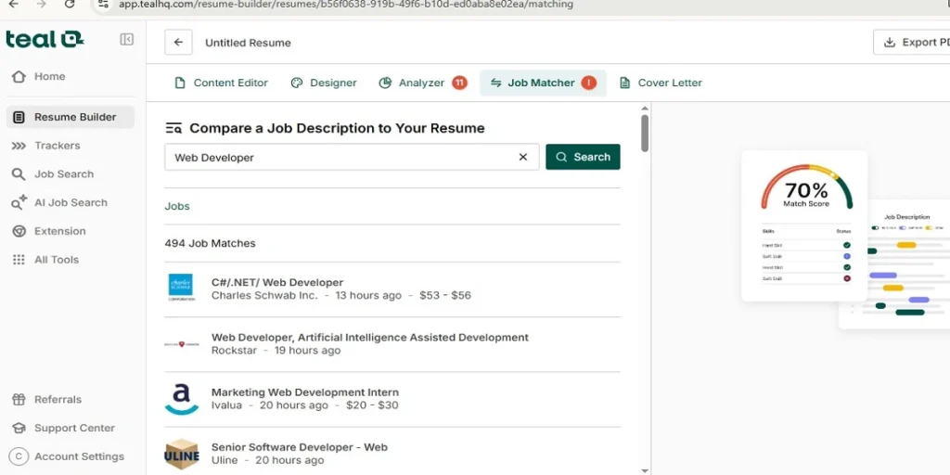Image resolution: width=950 pixels, height=475 pixels.
Task: Click the Ivalua job logo
Action: [182, 399]
